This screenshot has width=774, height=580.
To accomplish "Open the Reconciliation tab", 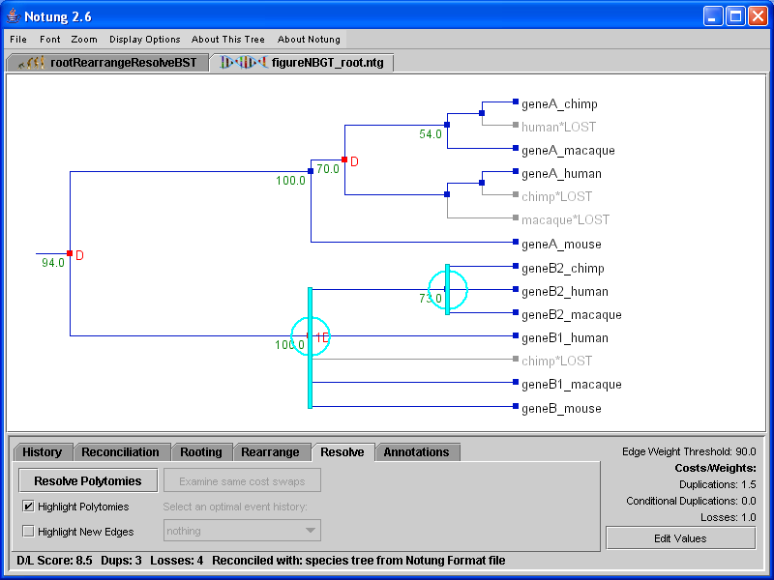I will coord(120,451).
